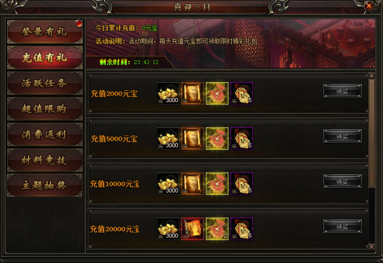Click red flaming scroll in 充值20000元宝 row
Image resolution: width=383 pixels, height=263 pixels.
(193, 229)
